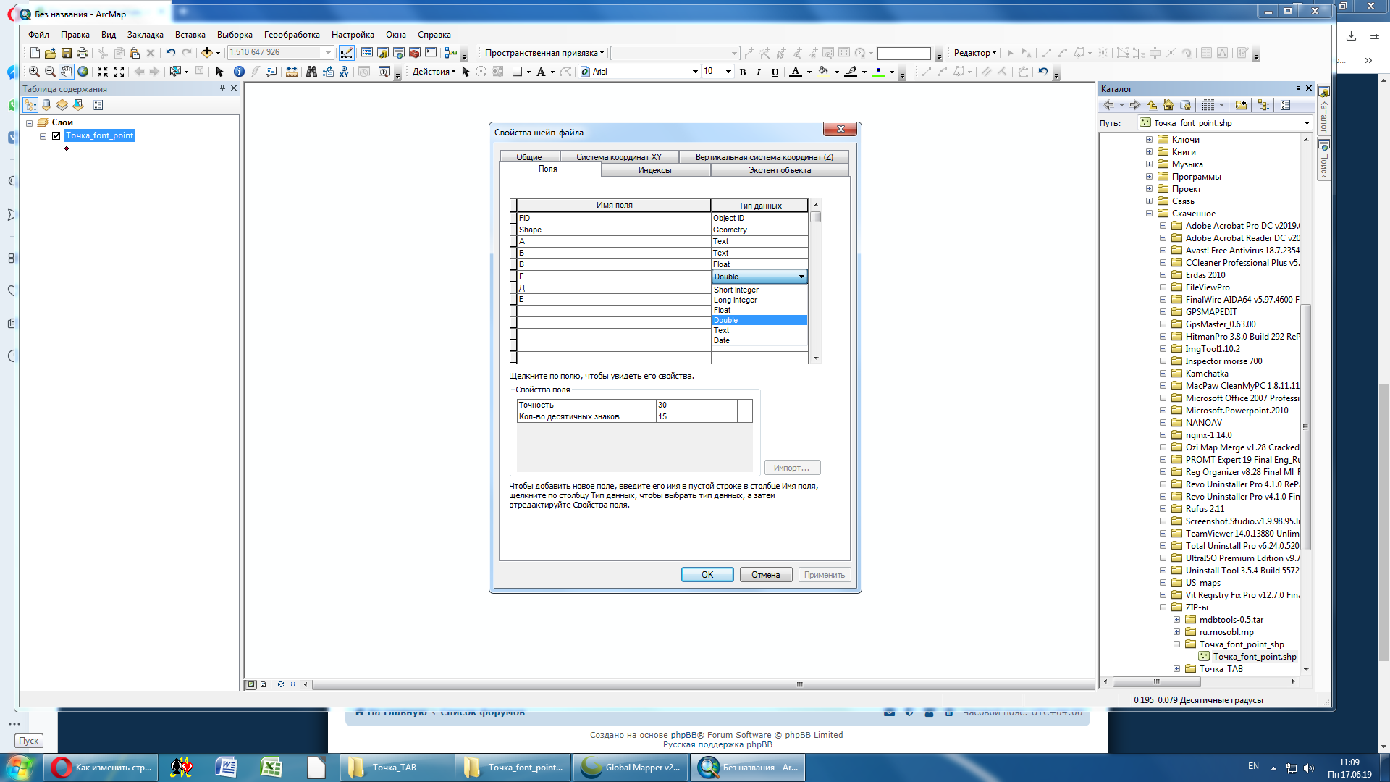This screenshot has height=782, width=1390.
Task: Expand the Ключи folder in Catalog tree
Action: click(1149, 140)
